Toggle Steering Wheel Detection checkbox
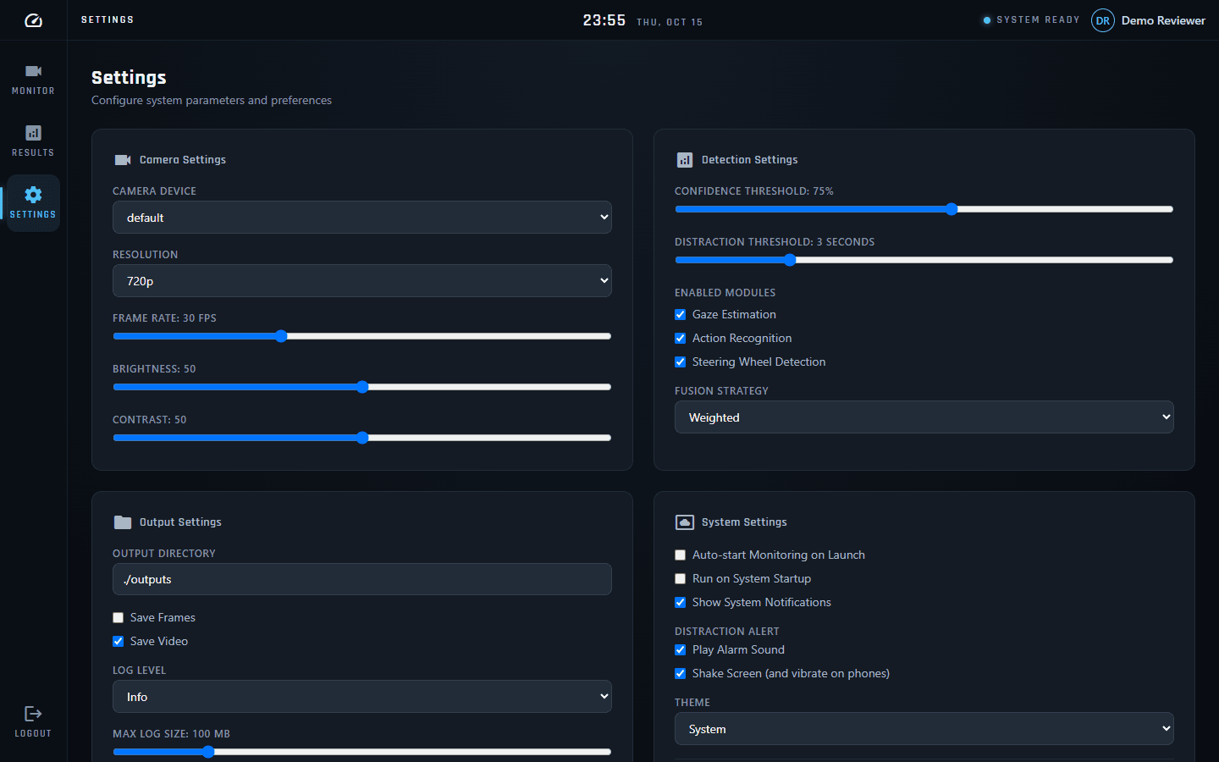Image resolution: width=1219 pixels, height=762 pixels. point(681,362)
